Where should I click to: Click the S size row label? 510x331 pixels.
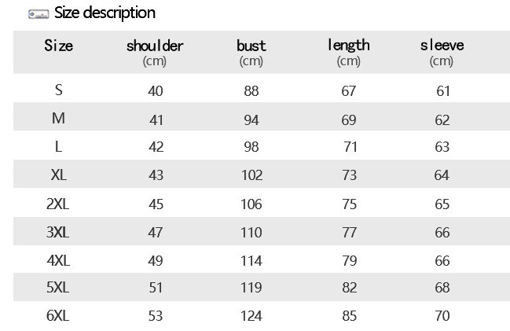coord(58,90)
